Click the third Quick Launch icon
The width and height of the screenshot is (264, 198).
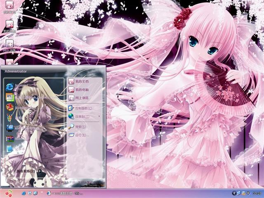tap(35, 193)
